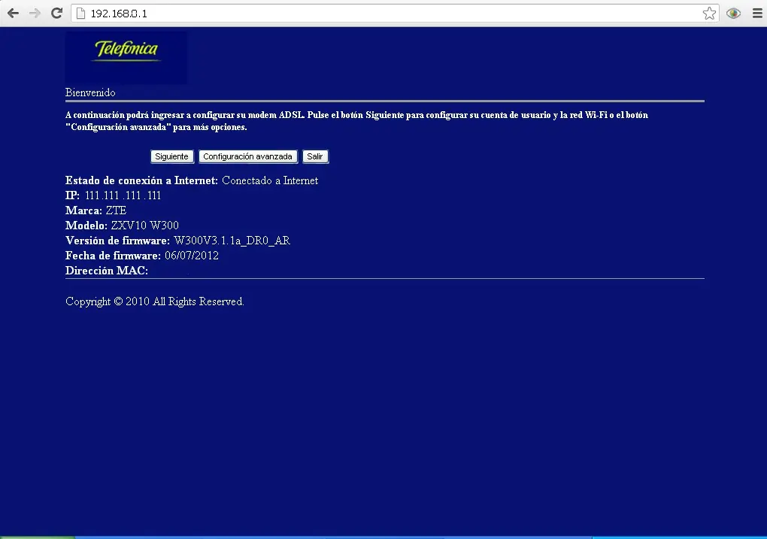The image size is (767, 539).
Task: Click the page icon beside the URL
Action: coord(80,14)
